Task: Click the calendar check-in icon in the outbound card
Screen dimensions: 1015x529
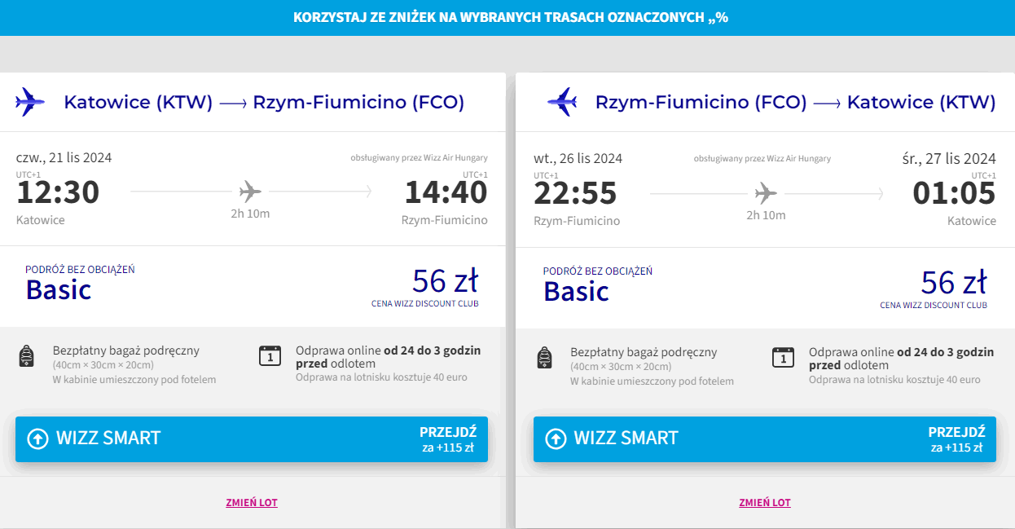Action: point(270,356)
